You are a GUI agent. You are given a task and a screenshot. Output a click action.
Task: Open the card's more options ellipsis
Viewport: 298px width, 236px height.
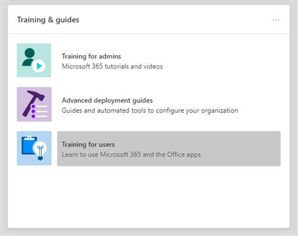[276, 20]
